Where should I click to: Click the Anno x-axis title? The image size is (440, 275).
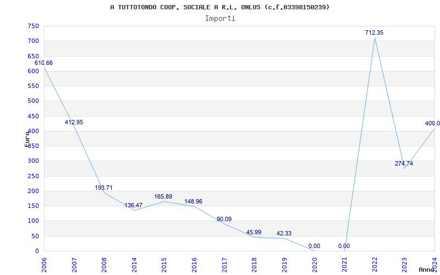pyautogui.click(x=427, y=269)
